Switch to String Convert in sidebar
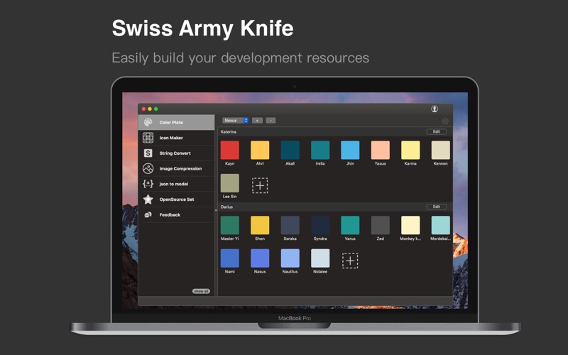This screenshot has width=568, height=355. pos(176,153)
